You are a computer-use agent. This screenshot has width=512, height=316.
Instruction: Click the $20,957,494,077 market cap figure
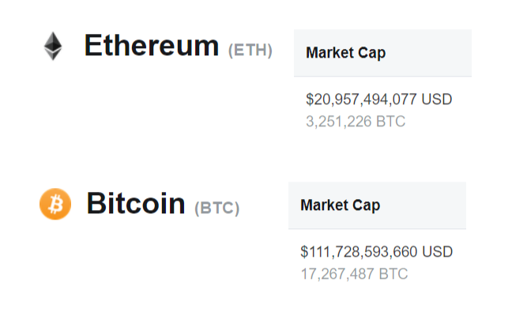361,100
